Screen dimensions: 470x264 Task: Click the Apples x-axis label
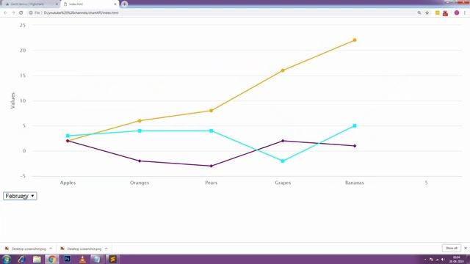click(68, 183)
